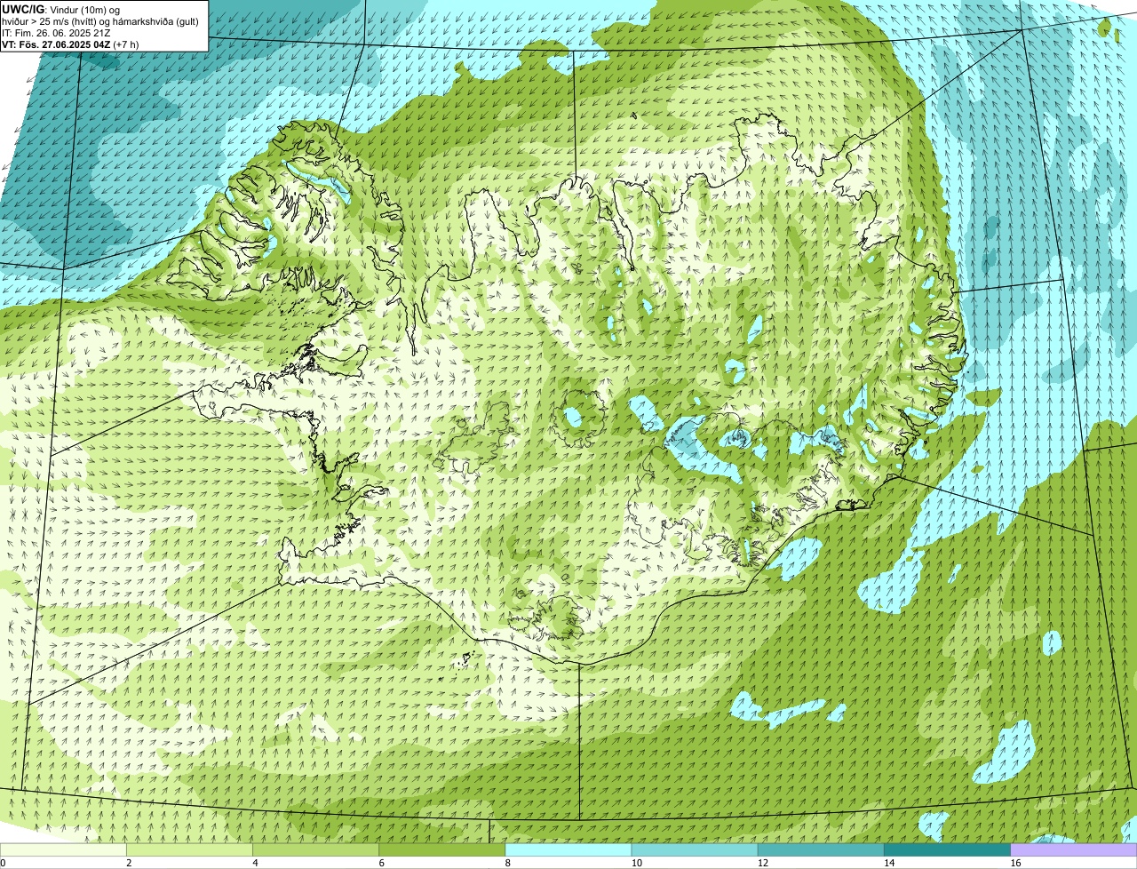Click the "VT: Fös. 27.06.2025 04Z" valid time
This screenshot has width=1137, height=869.
[x=56, y=44]
